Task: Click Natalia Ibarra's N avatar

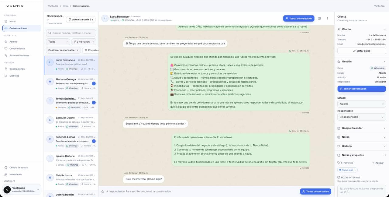Action: click(50, 178)
